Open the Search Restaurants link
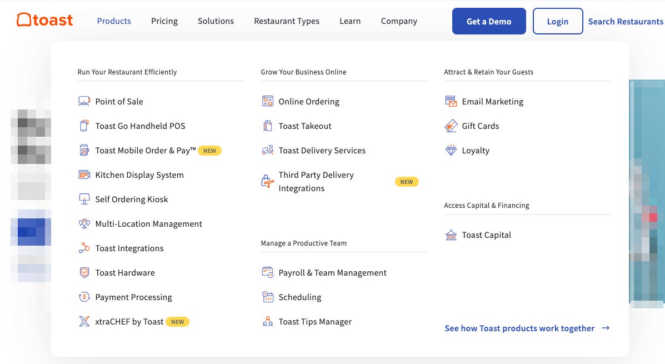 pos(625,21)
